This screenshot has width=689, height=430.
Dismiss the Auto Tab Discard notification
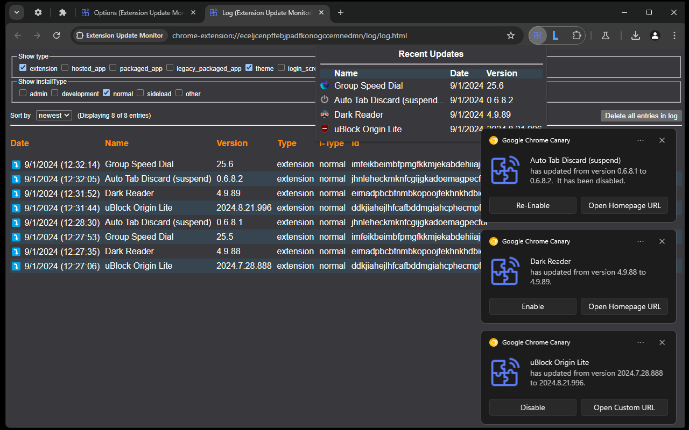(x=662, y=140)
